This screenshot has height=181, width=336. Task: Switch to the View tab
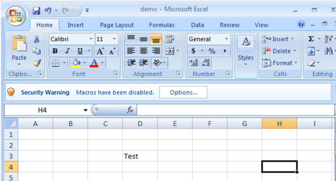pyautogui.click(x=261, y=25)
